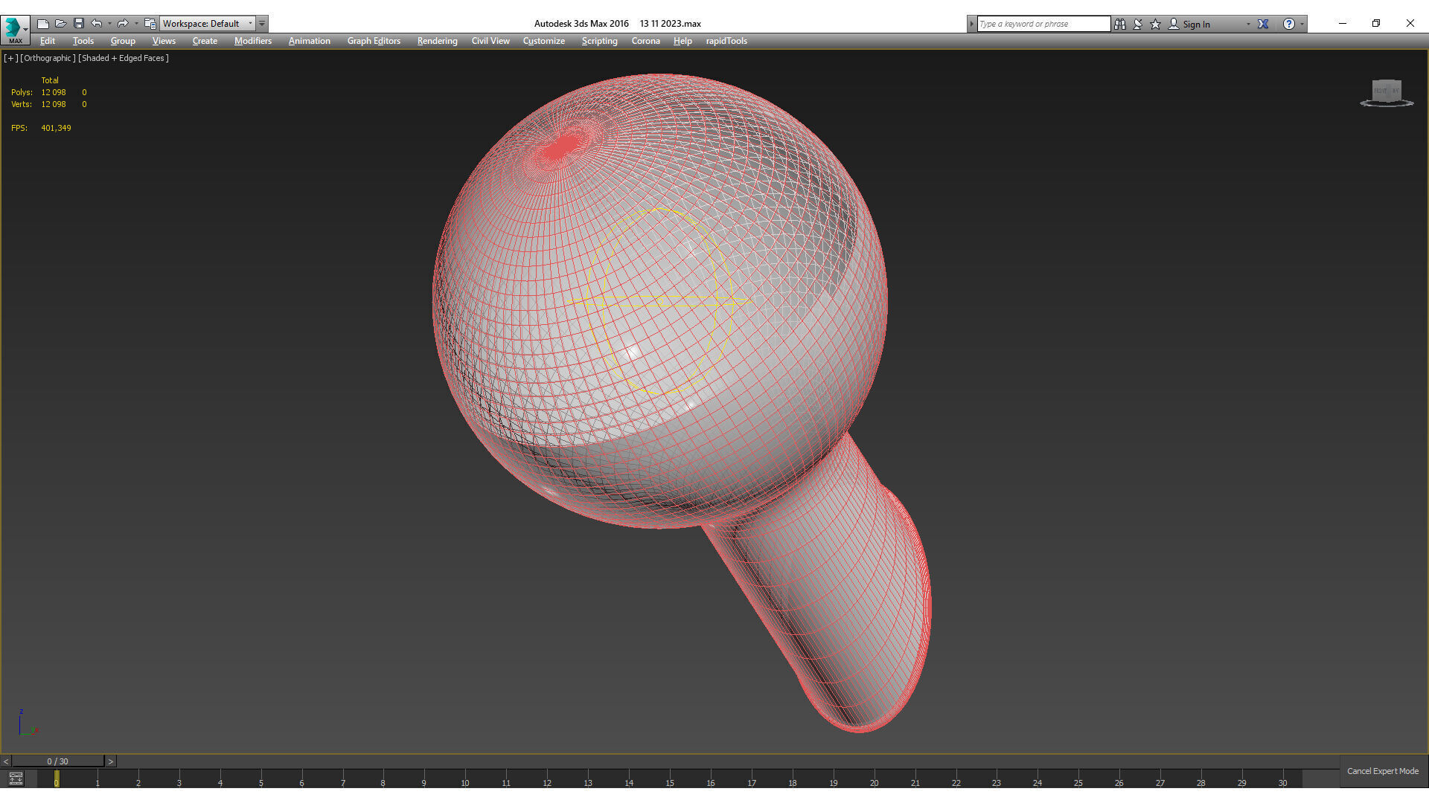Expand the Help dropdown arrow
This screenshot has width=1429, height=803.
coord(1302,24)
